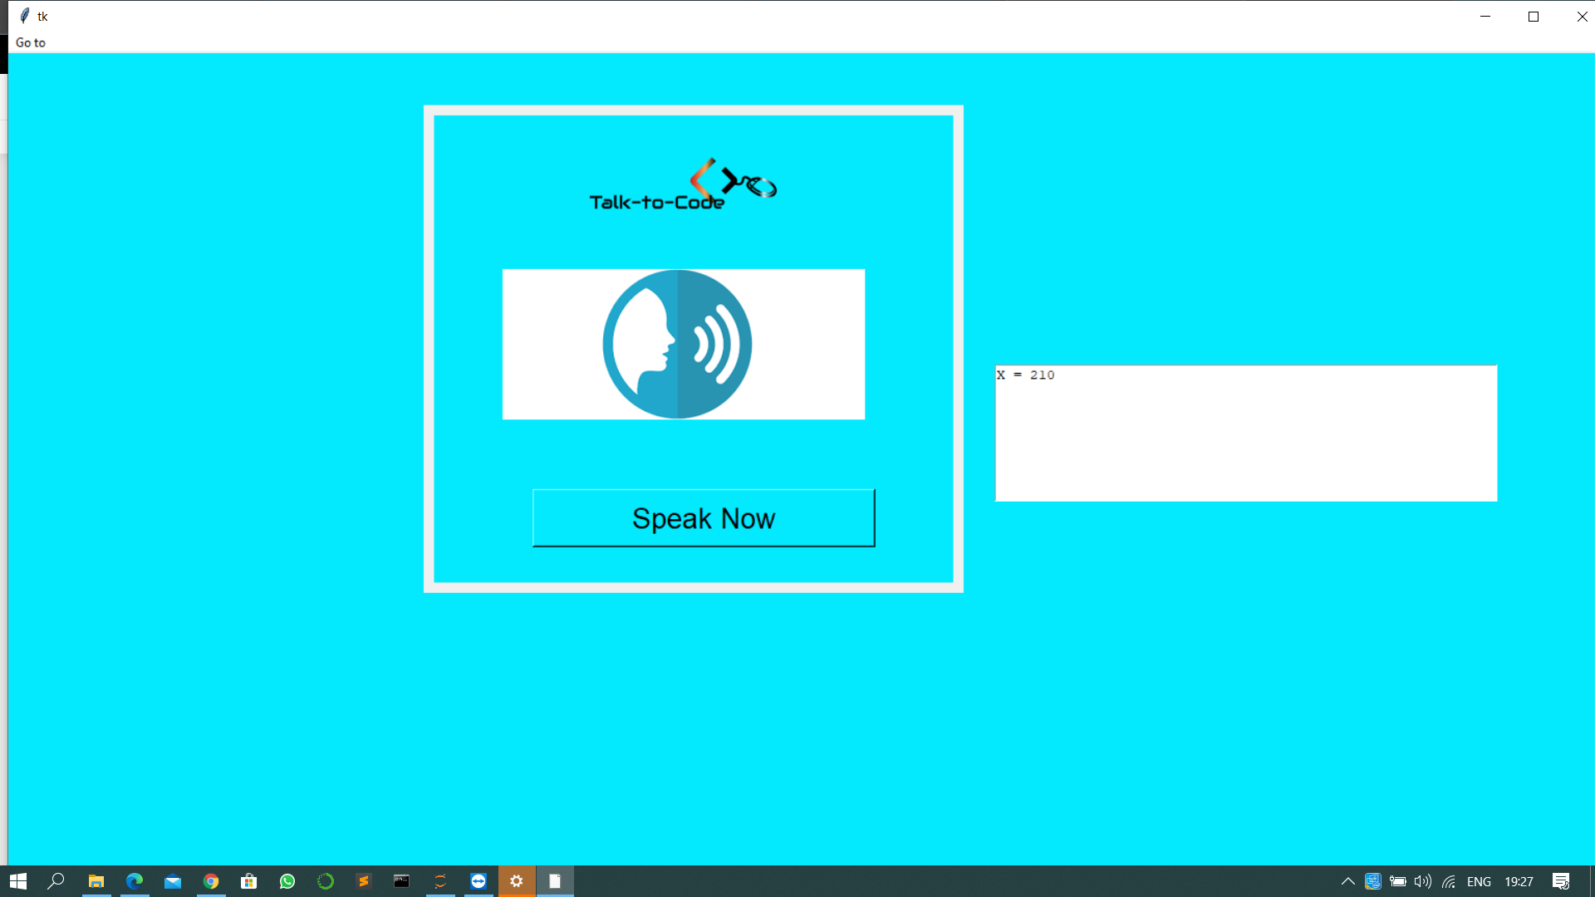Viewport: 1595px width, 897px height.
Task: Launch Microsoft Edge from taskbar
Action: tap(135, 881)
